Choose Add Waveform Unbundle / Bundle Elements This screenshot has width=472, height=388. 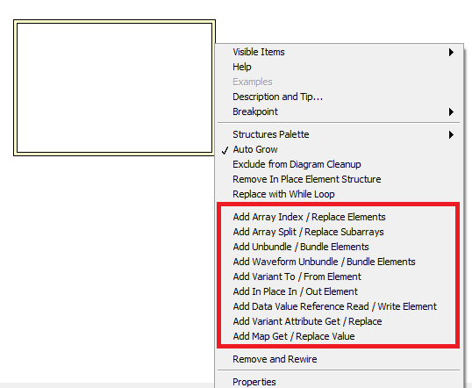tap(339, 262)
